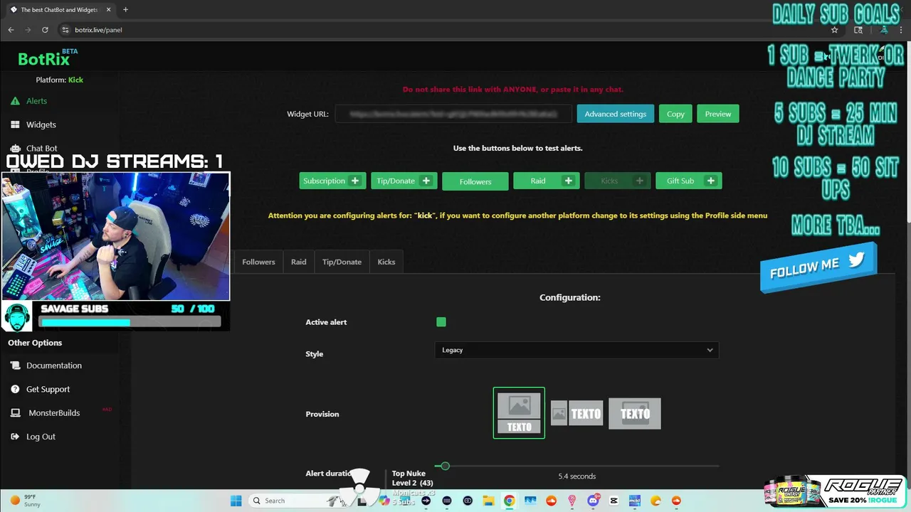Toggle the Active alert checkbox
Viewport: 911px width, 512px height.
441,322
